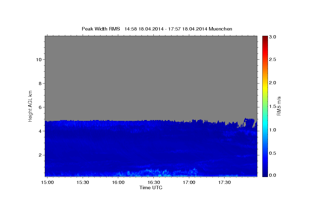
Task: Click the 16:00 time tick label
Action: 118,183
